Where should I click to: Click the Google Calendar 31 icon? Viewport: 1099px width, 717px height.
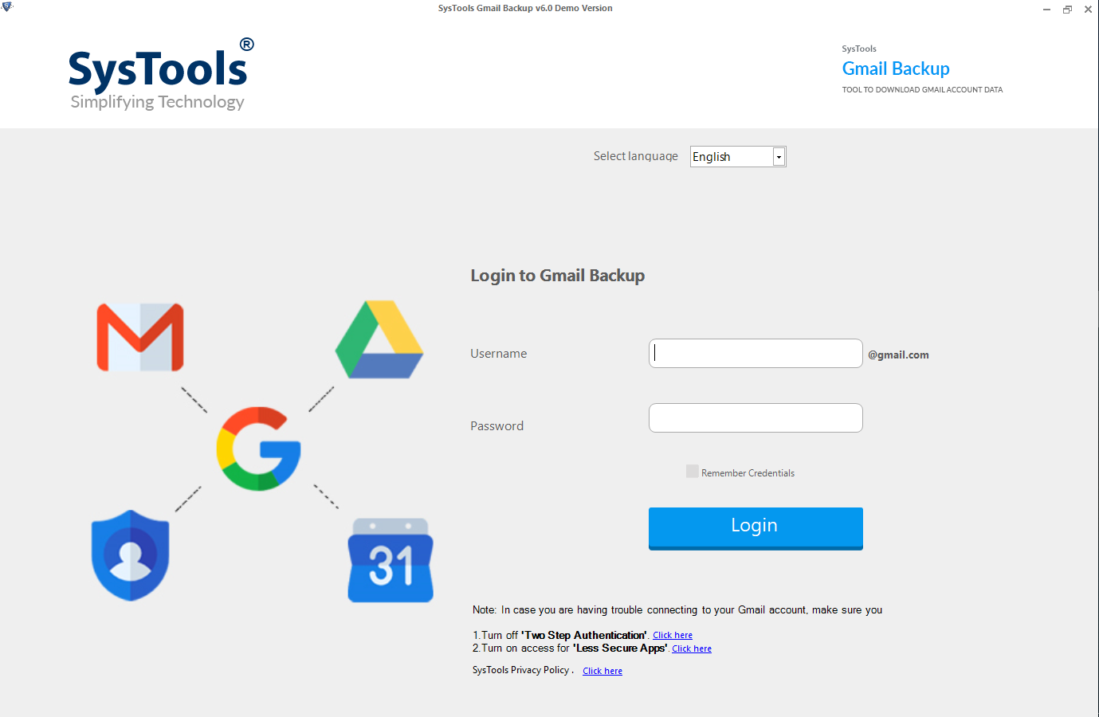point(391,560)
